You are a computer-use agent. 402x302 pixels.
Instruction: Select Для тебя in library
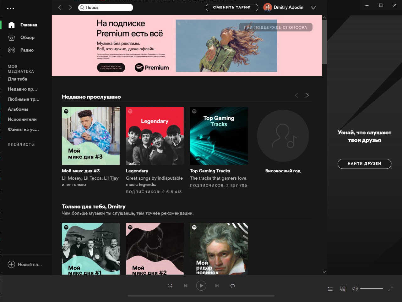click(18, 79)
